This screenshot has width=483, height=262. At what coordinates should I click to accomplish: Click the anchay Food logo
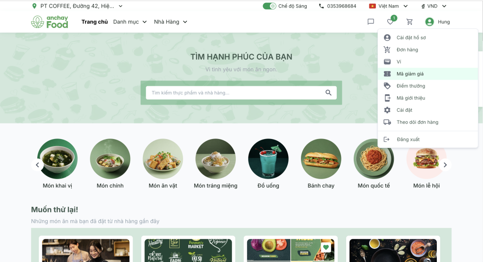pos(50,22)
